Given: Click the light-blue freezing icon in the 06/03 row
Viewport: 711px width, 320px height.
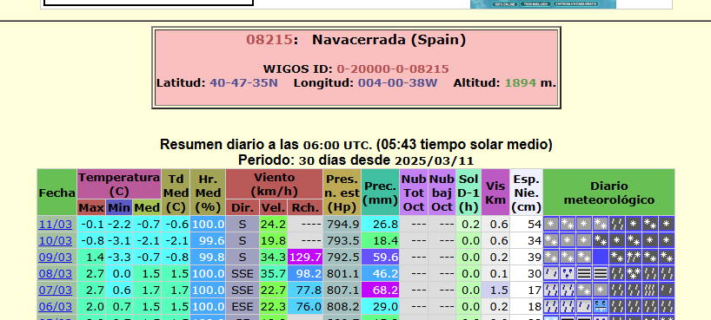Looking at the screenshot, I should (601, 306).
